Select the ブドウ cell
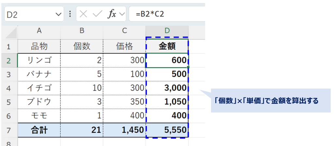 point(39,102)
